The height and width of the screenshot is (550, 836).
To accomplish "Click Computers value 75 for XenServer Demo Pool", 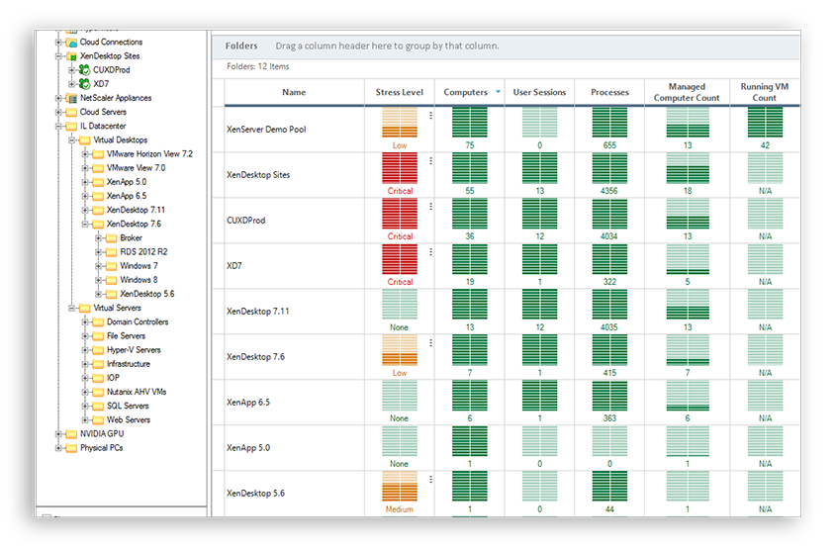I will [470, 145].
